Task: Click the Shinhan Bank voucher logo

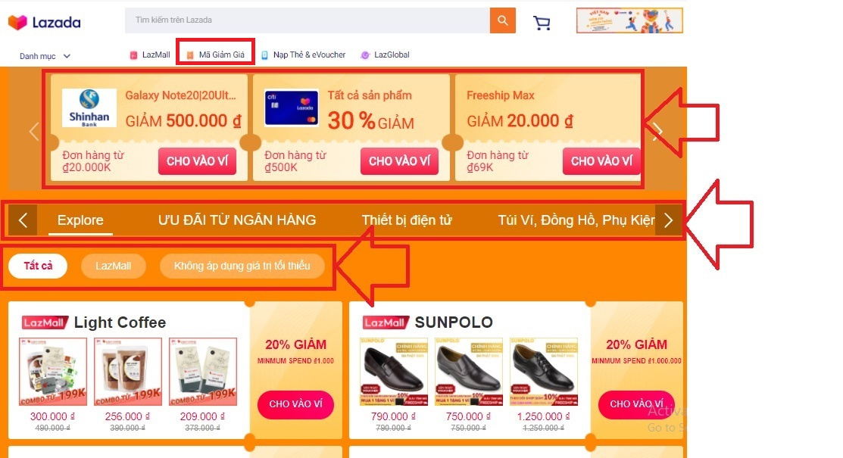Action: tap(89, 108)
